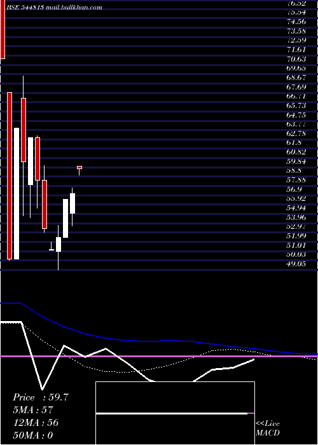
Task: Click the 58.8 price axis label
Action: click(x=294, y=170)
